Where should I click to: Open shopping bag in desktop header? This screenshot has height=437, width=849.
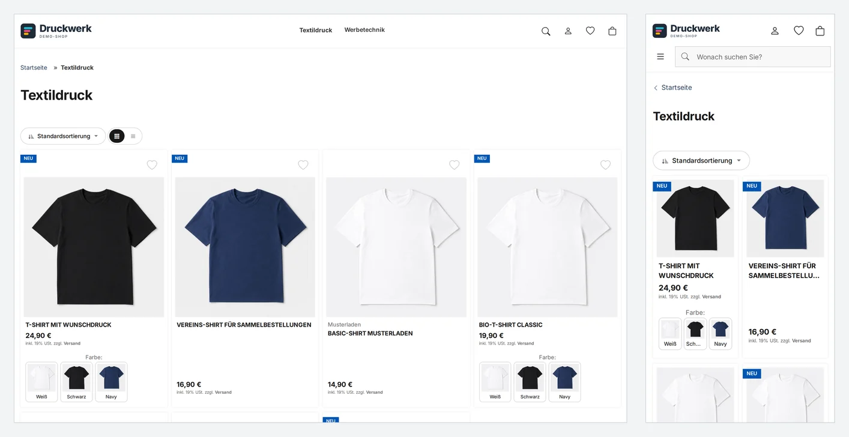[612, 31]
